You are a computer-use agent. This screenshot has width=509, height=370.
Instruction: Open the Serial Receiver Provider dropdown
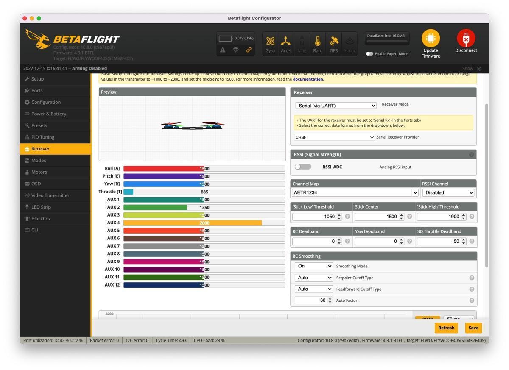[x=335, y=137]
